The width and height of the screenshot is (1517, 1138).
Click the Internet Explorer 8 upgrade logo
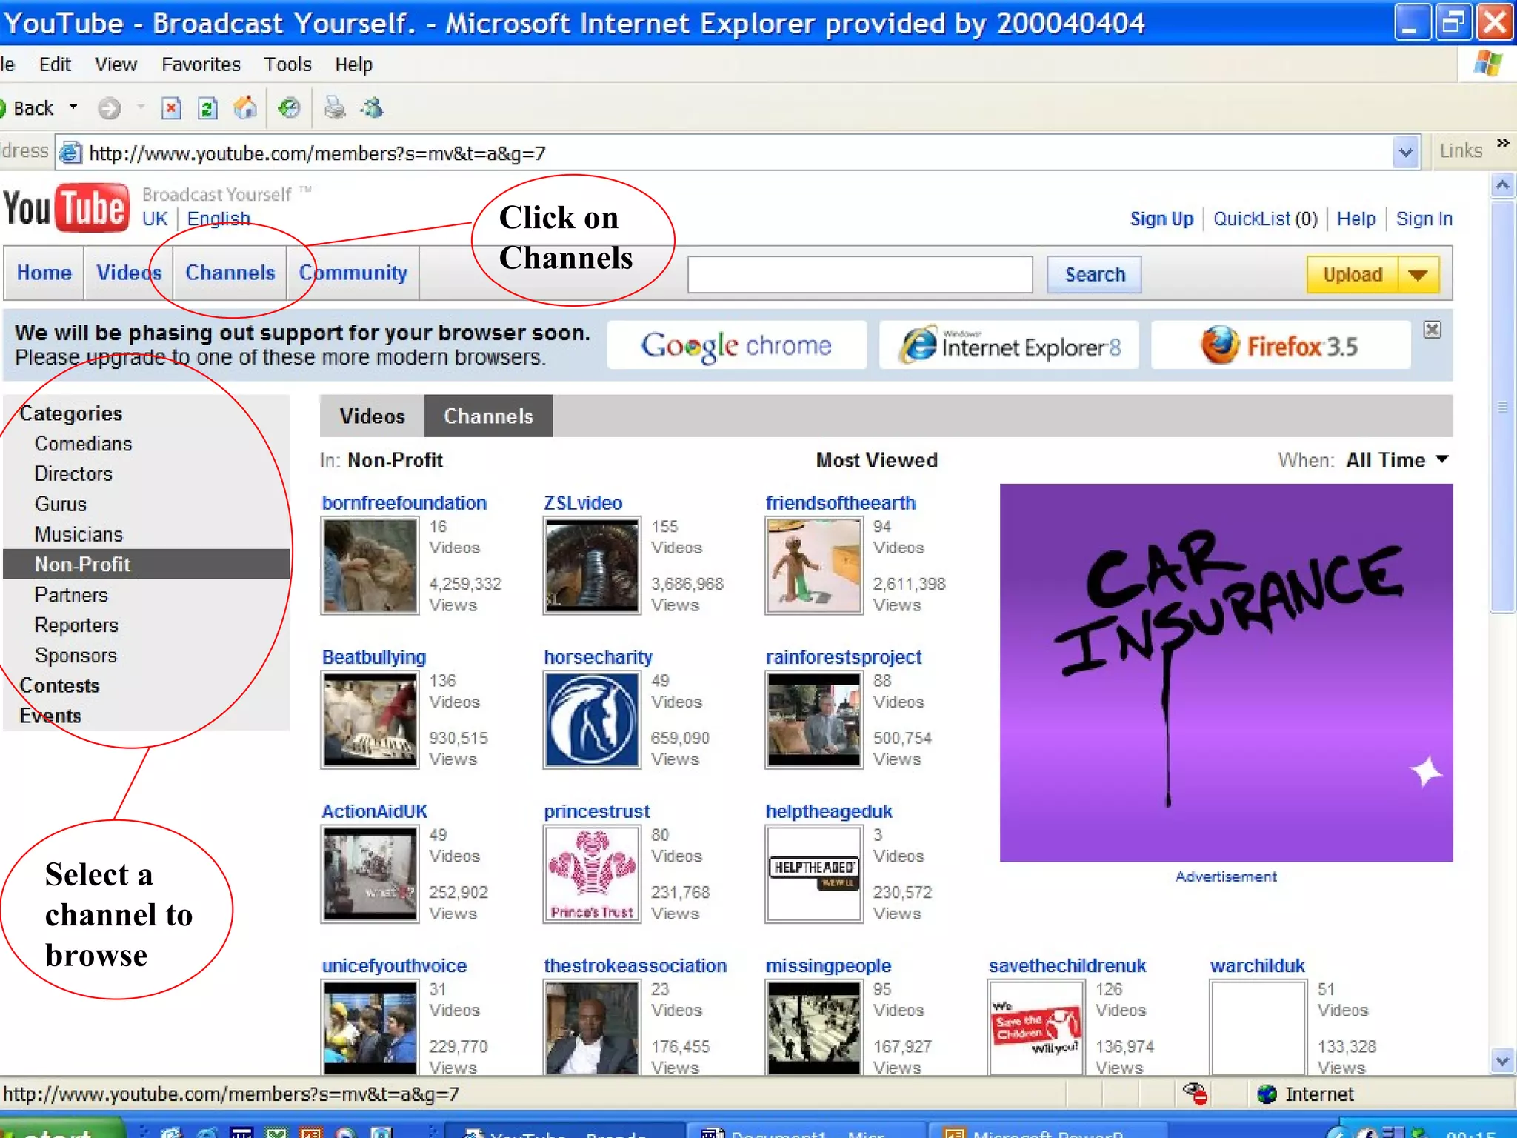pos(1009,345)
